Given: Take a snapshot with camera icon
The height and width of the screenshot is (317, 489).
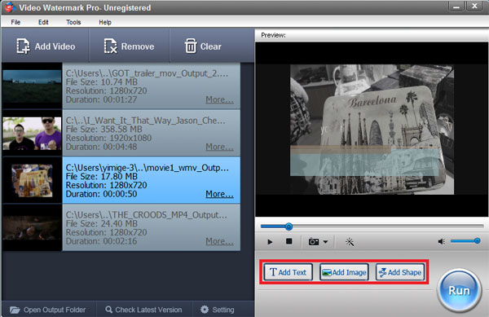Looking at the screenshot, I should tap(314, 241).
